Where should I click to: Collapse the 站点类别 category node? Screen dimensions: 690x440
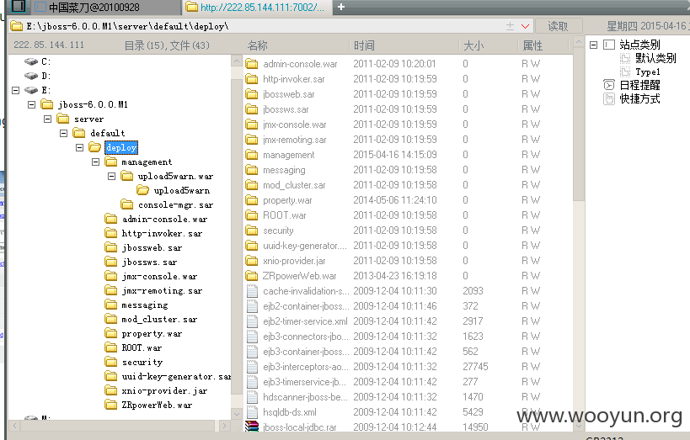594,45
